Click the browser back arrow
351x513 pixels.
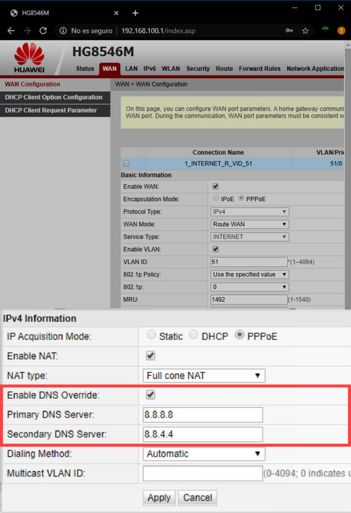pyautogui.click(x=11, y=31)
